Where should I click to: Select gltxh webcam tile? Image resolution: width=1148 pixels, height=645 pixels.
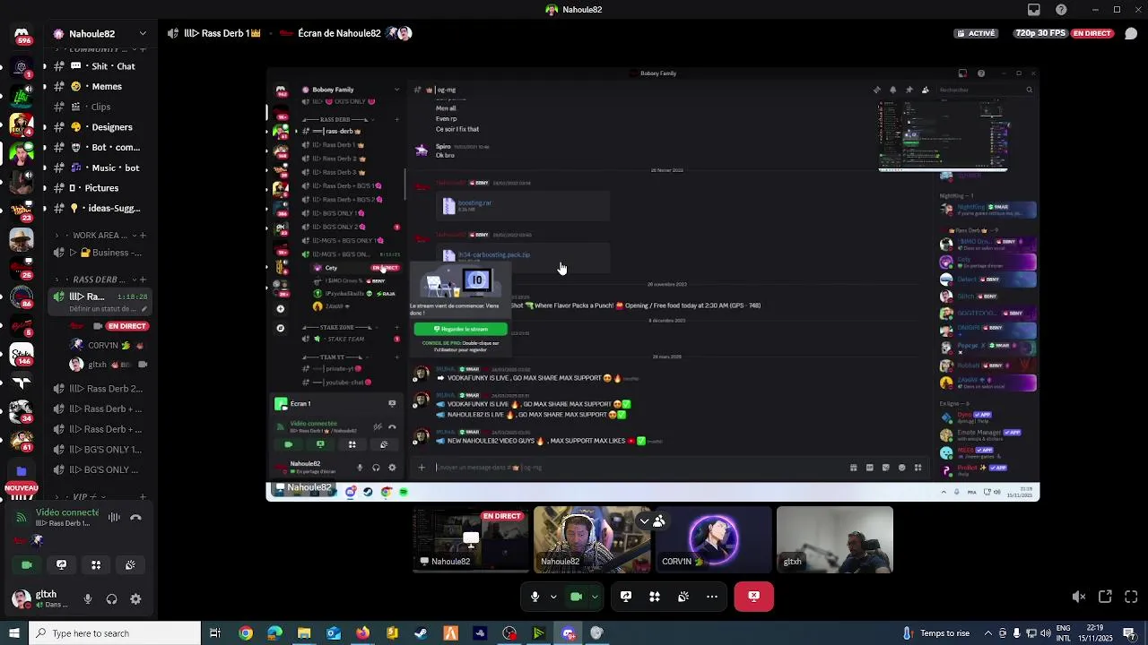tap(834, 540)
